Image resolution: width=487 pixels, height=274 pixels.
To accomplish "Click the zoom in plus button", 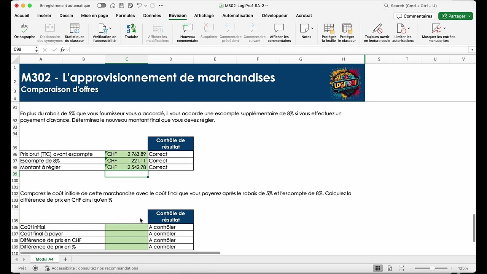I will click(451, 268).
